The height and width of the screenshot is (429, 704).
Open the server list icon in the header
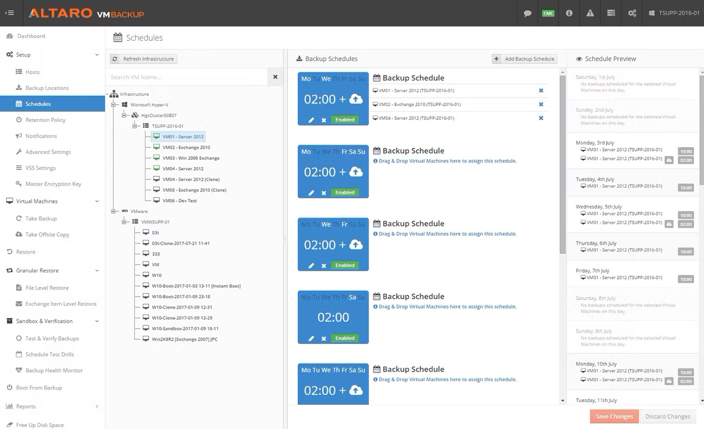coord(611,13)
